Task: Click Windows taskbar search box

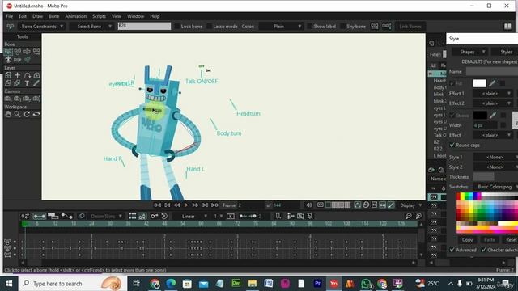Action: point(73,284)
